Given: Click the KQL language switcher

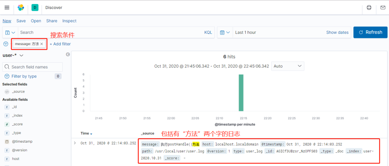Looking at the screenshot, I should tap(208, 32).
